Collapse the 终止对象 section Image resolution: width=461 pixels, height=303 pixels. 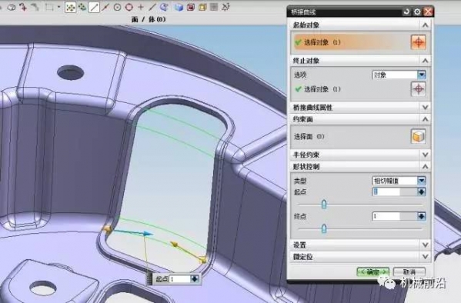click(x=425, y=61)
